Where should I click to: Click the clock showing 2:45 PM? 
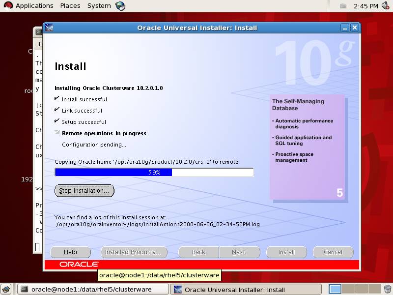click(x=365, y=6)
